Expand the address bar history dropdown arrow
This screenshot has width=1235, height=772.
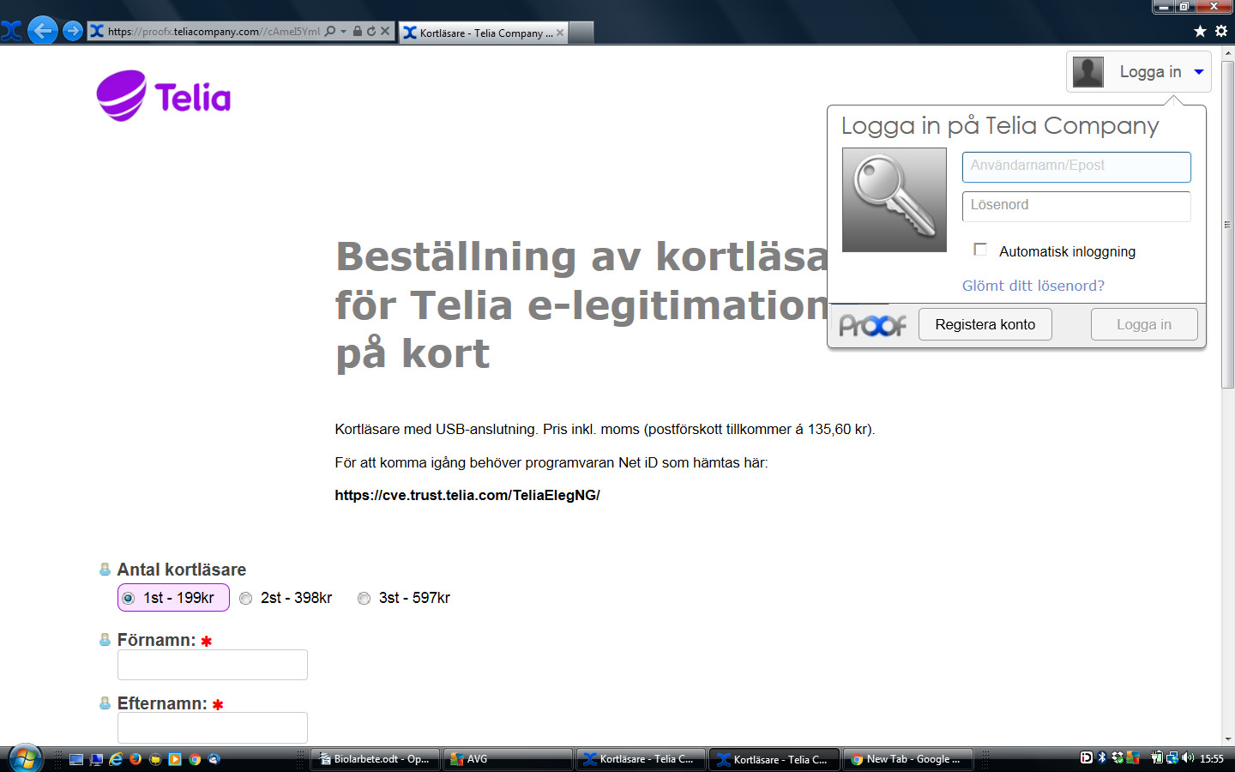tap(344, 32)
